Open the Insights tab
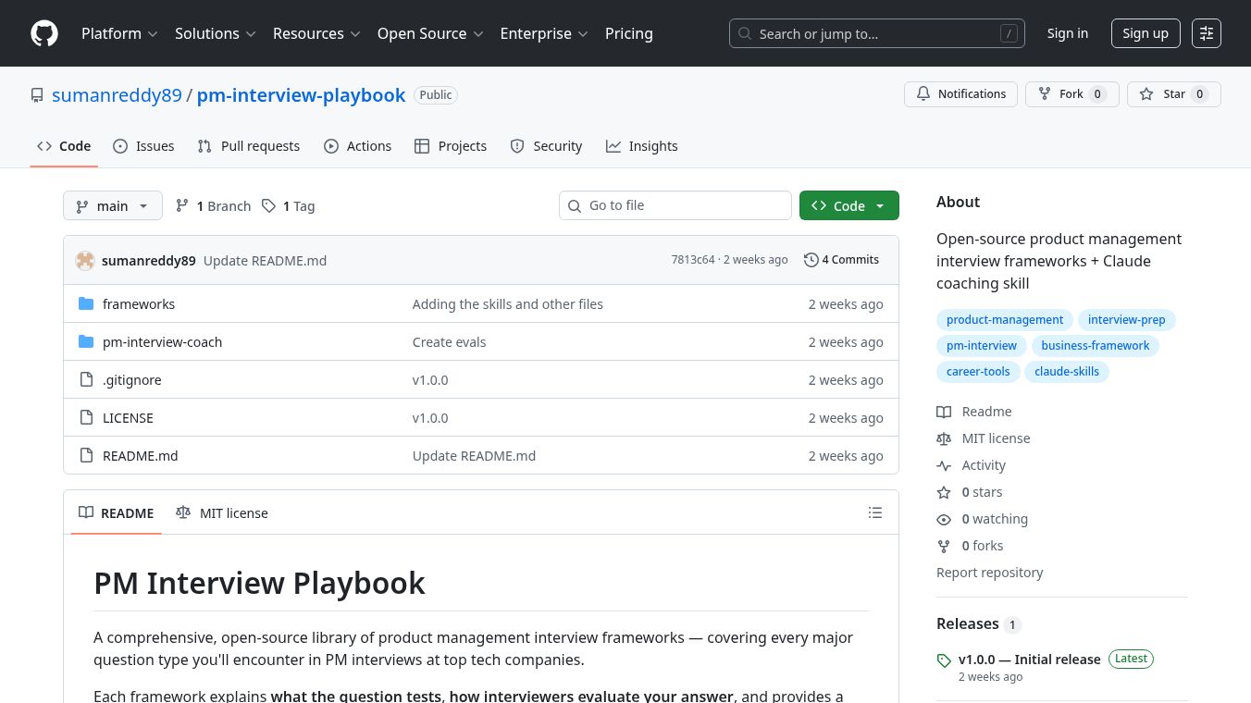The height and width of the screenshot is (703, 1251). click(641, 146)
